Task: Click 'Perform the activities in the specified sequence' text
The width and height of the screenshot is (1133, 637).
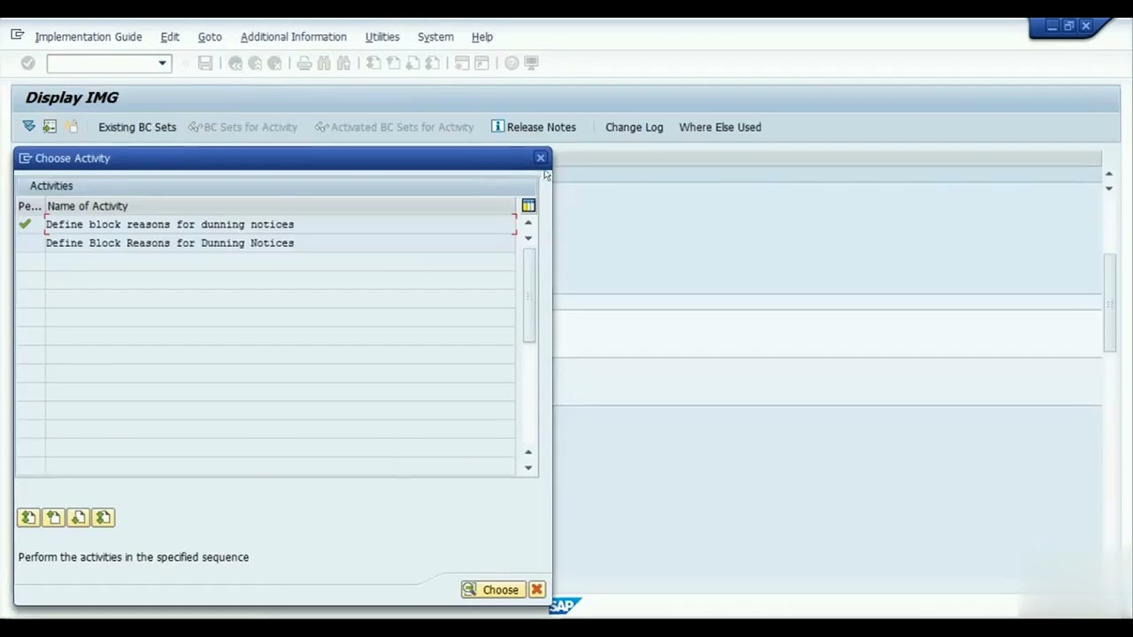Action: pos(134,557)
